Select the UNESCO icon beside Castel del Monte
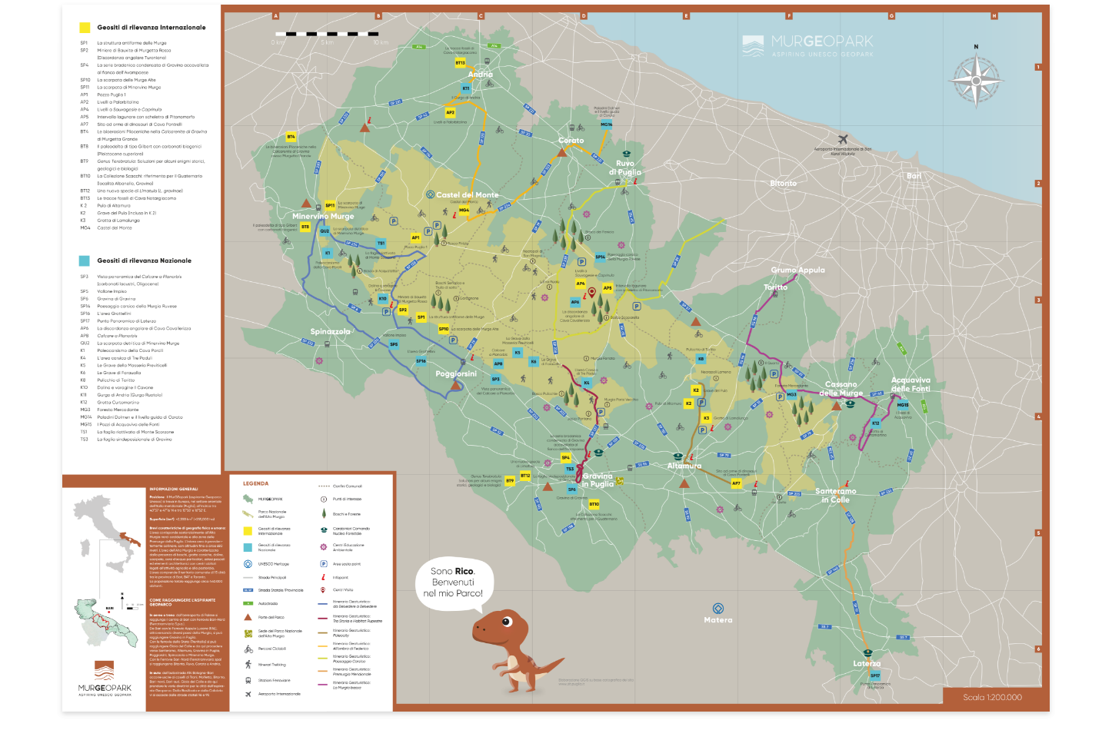This screenshot has height=750, width=1112. tap(430, 194)
